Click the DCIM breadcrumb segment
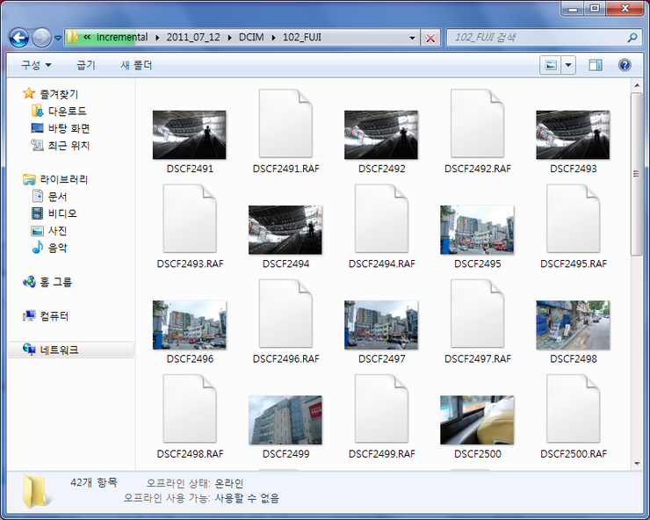The image size is (650, 520). coord(251,37)
